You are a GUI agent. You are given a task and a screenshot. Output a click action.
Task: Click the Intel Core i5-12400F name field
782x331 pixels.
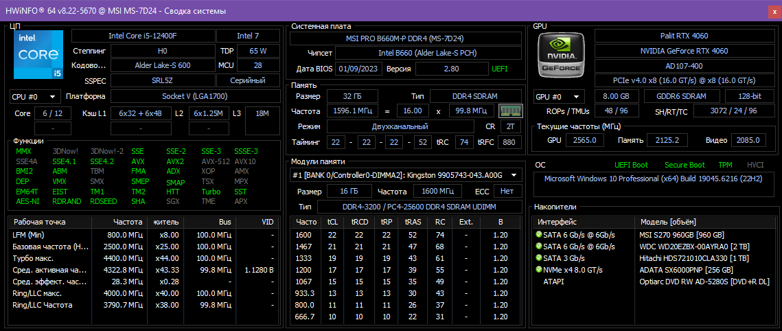pyautogui.click(x=143, y=36)
